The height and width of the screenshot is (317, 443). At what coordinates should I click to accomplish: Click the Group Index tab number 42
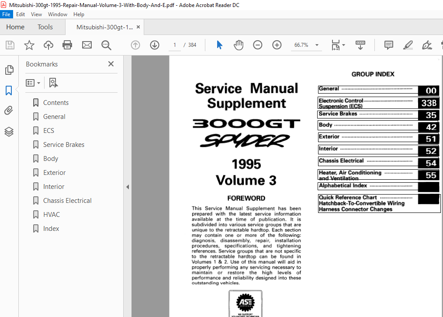(429, 127)
